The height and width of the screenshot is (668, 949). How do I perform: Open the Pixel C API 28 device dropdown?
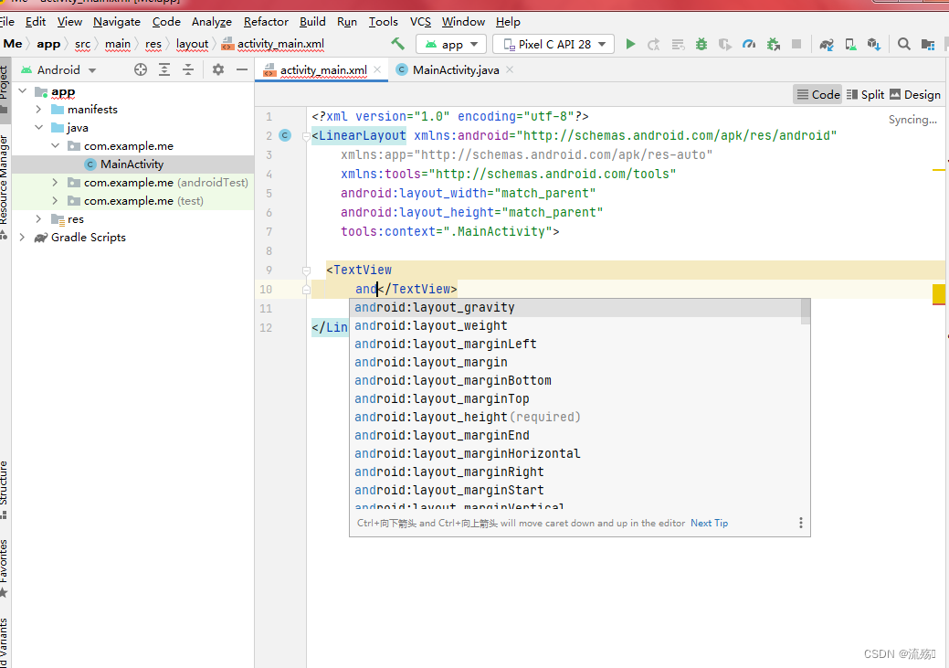click(x=553, y=43)
